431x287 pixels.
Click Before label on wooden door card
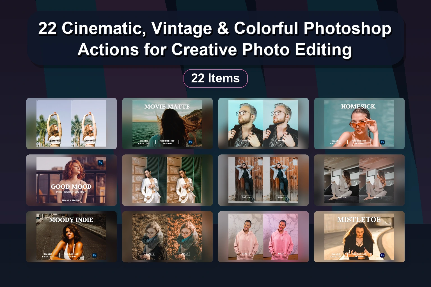tap(246, 197)
